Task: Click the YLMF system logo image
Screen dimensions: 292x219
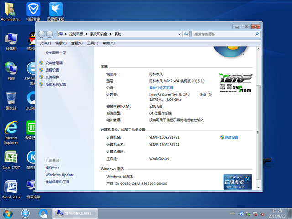Action: 235,83
